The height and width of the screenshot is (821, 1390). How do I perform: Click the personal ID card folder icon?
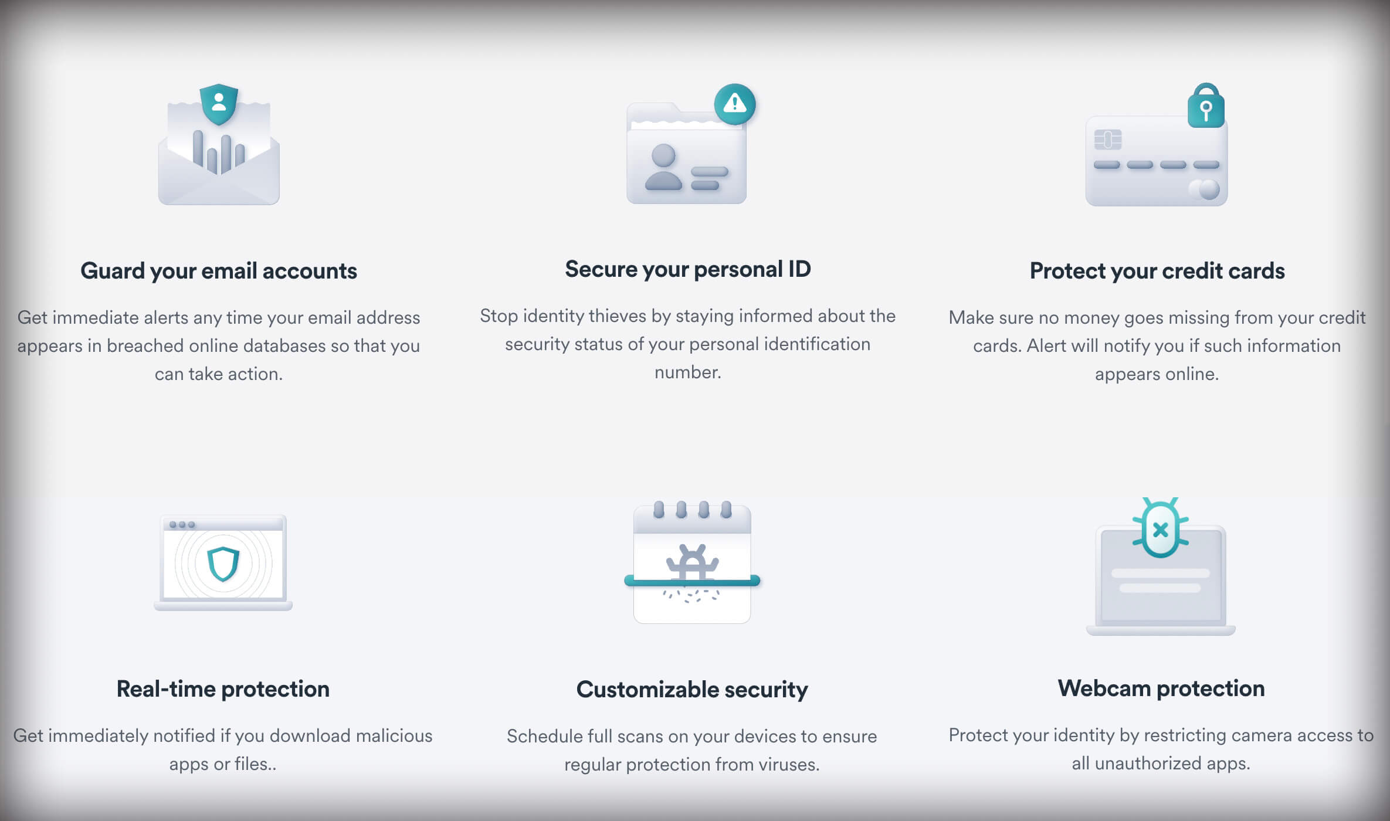[691, 144]
